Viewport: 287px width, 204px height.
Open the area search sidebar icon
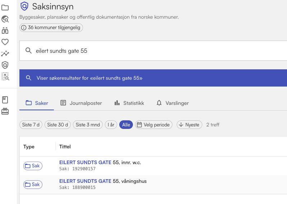click(5, 76)
